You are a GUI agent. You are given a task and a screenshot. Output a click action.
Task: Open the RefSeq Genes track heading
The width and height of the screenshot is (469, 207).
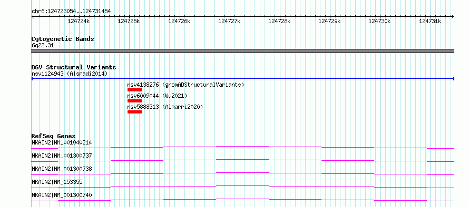(54, 137)
